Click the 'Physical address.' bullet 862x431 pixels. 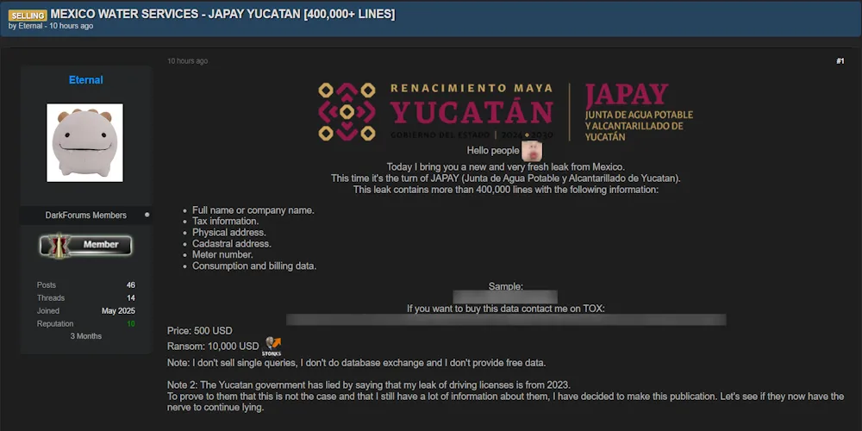[x=229, y=233]
